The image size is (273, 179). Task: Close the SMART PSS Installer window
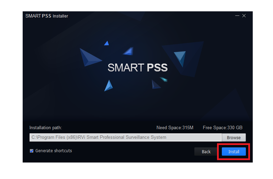(x=244, y=16)
